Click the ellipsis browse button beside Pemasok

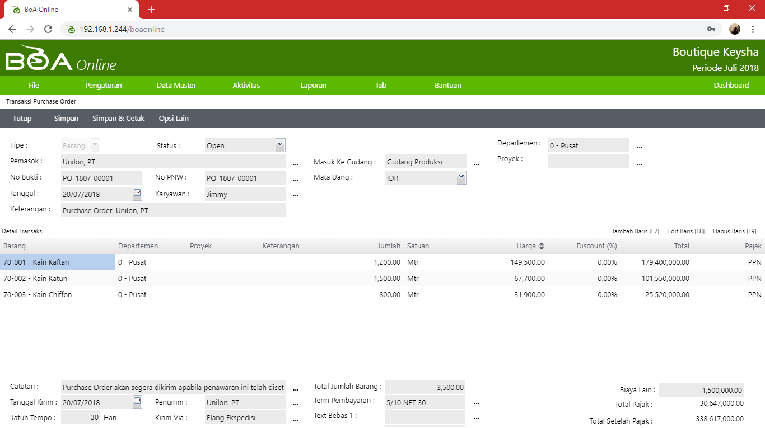coord(296,163)
